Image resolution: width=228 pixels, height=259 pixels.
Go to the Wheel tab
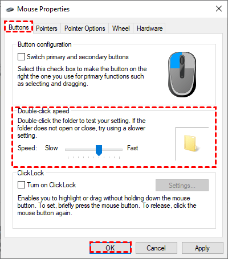[x=121, y=28]
